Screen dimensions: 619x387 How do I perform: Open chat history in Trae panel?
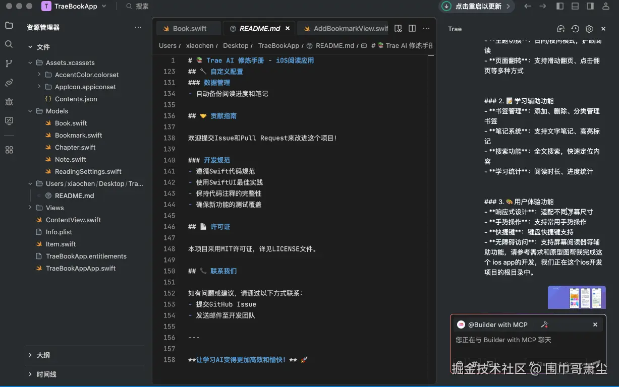tap(575, 29)
